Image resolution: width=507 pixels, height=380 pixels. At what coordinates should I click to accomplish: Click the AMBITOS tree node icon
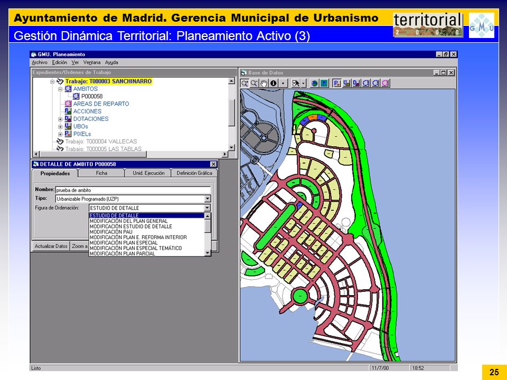68,89
